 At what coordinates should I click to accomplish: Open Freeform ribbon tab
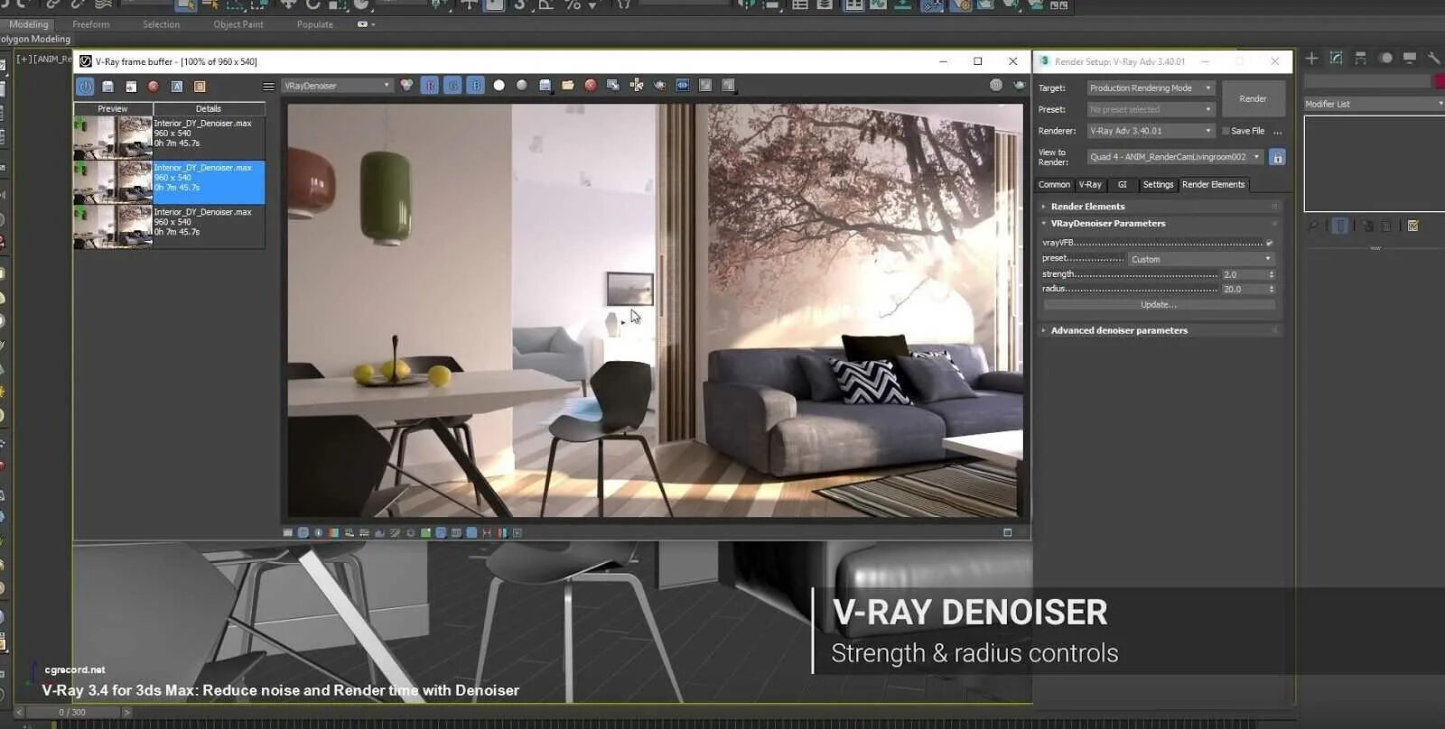click(x=91, y=24)
